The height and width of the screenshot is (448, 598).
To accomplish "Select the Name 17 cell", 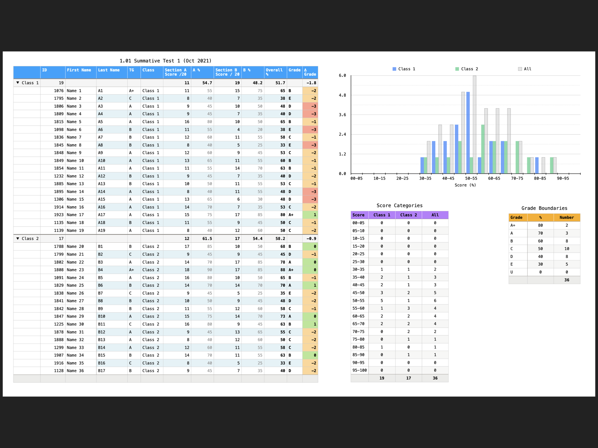I will point(75,215).
